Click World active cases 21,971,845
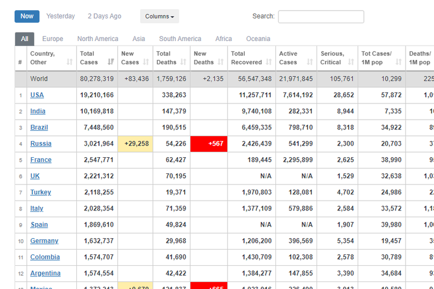The height and width of the screenshot is (289, 434). tap(296, 79)
